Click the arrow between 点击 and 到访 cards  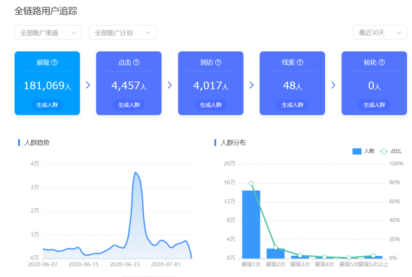pyautogui.click(x=170, y=85)
